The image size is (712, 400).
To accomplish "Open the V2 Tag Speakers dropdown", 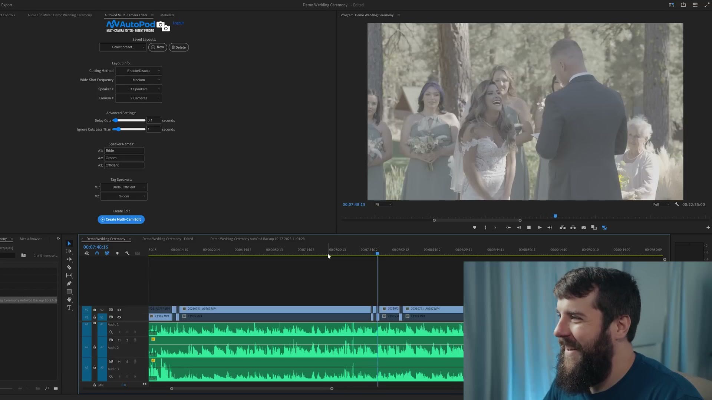I will (x=124, y=196).
